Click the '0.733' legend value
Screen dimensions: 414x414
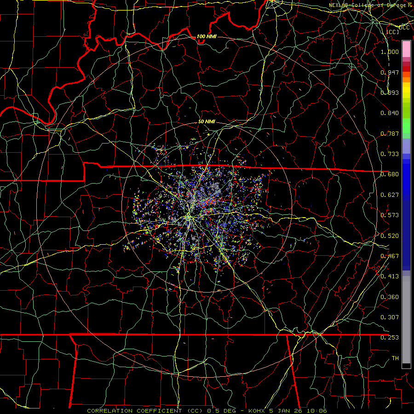coord(390,154)
